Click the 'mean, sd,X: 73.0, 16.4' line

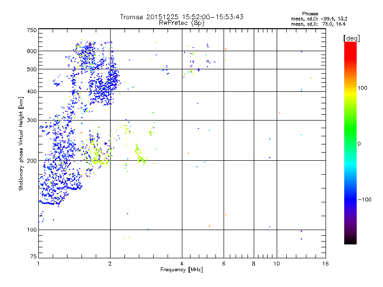318,24
